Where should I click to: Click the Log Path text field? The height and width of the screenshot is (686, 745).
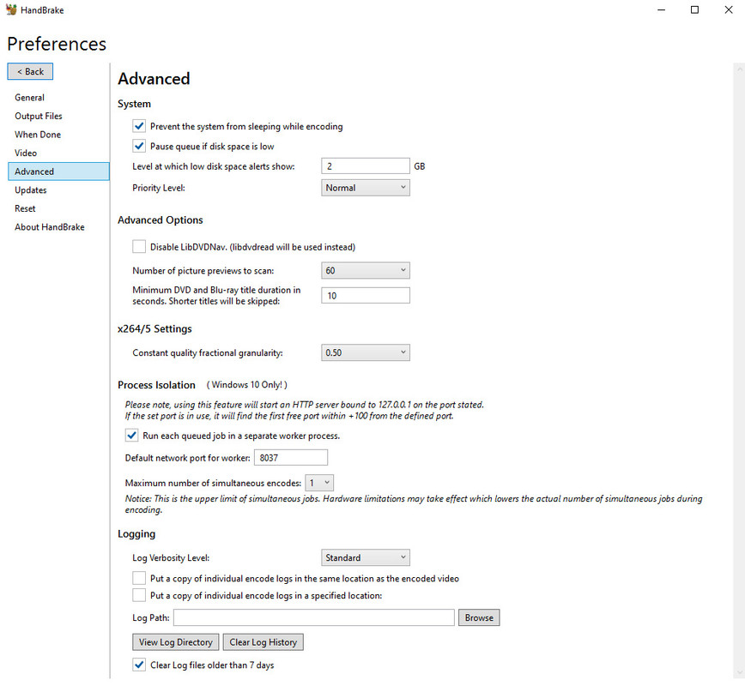[x=314, y=617]
